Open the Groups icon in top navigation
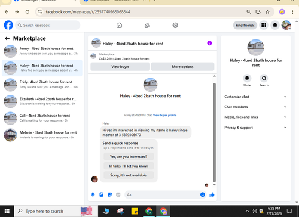The image size is (299, 217). tap(175, 25)
